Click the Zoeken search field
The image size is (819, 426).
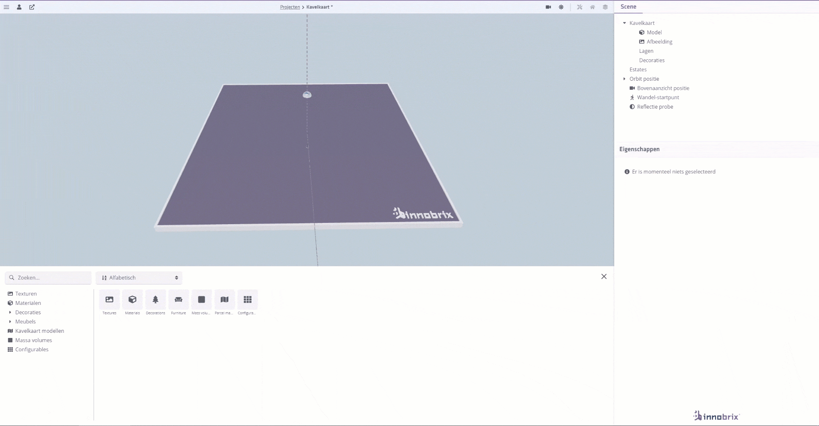(48, 277)
